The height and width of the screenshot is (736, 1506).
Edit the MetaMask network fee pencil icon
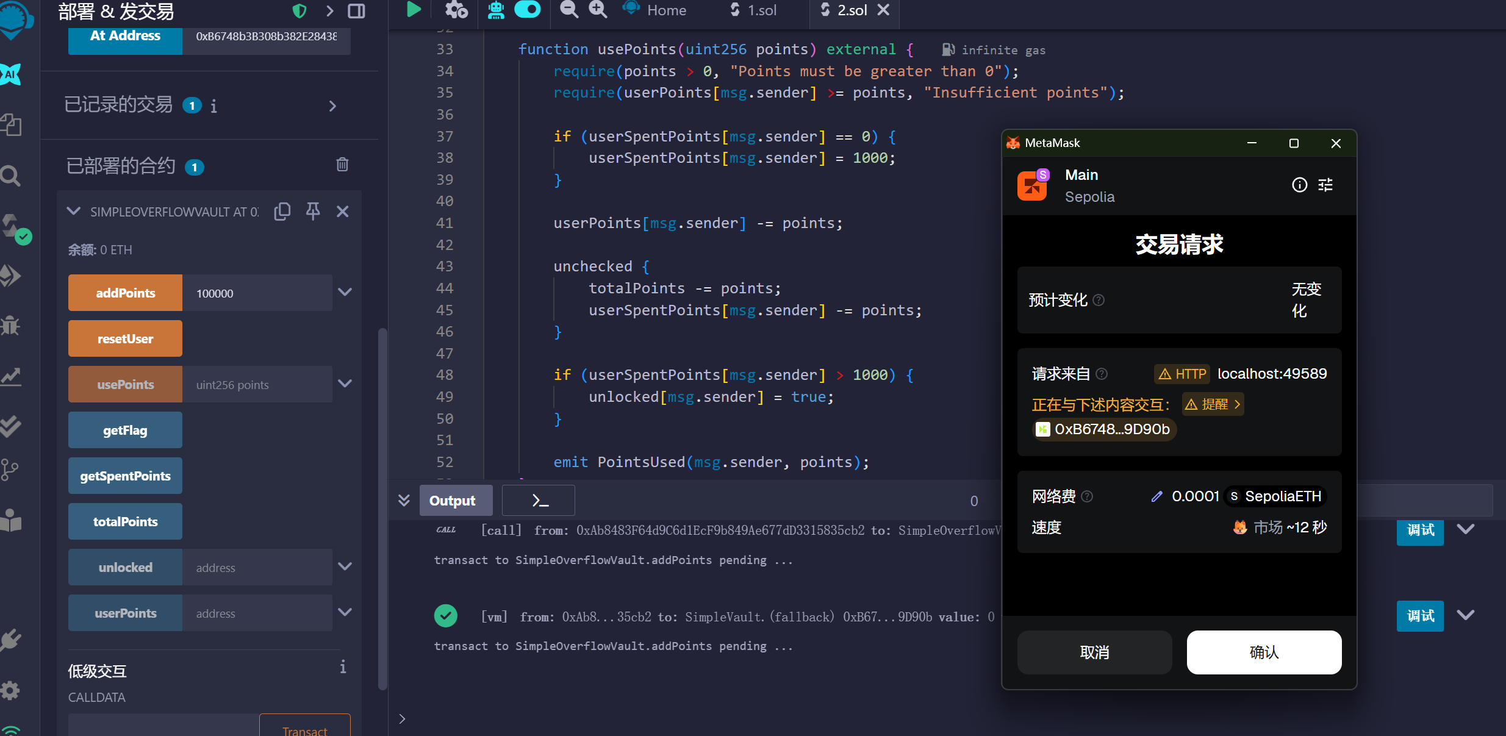(x=1156, y=496)
